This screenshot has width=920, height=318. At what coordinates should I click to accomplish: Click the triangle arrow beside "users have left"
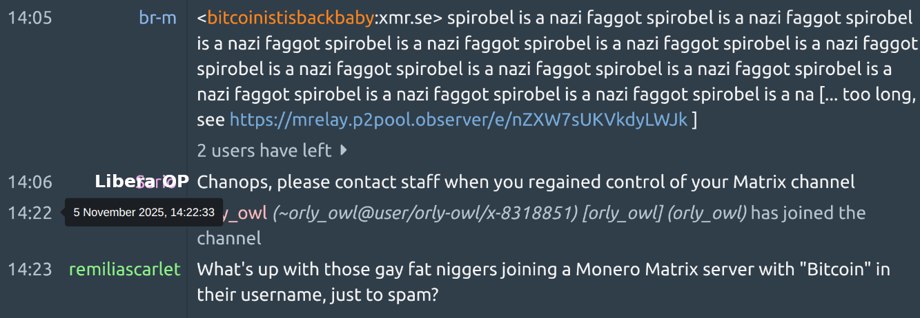pos(344,150)
